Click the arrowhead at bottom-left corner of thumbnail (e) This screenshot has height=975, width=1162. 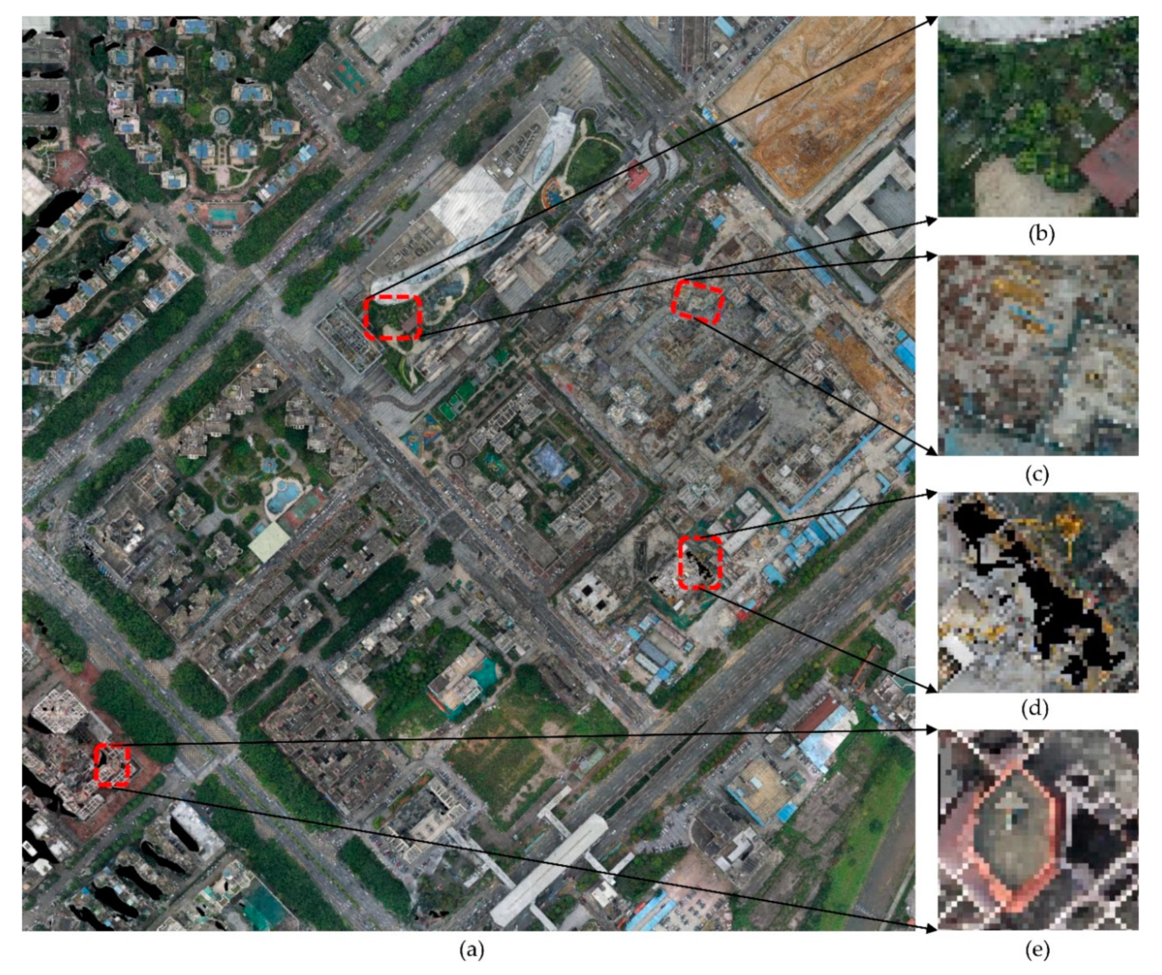pos(932,928)
